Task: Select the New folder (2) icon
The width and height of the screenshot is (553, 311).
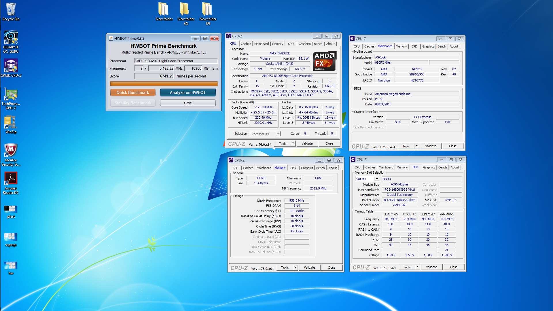Action: click(x=186, y=14)
